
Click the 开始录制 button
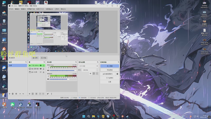click(x=109, y=70)
